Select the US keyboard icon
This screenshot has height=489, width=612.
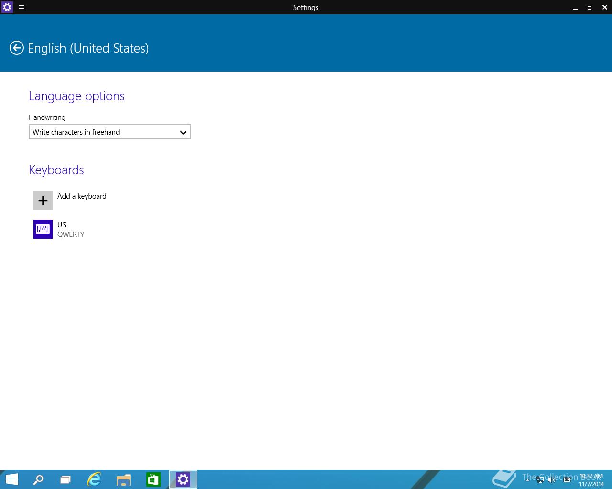click(43, 229)
